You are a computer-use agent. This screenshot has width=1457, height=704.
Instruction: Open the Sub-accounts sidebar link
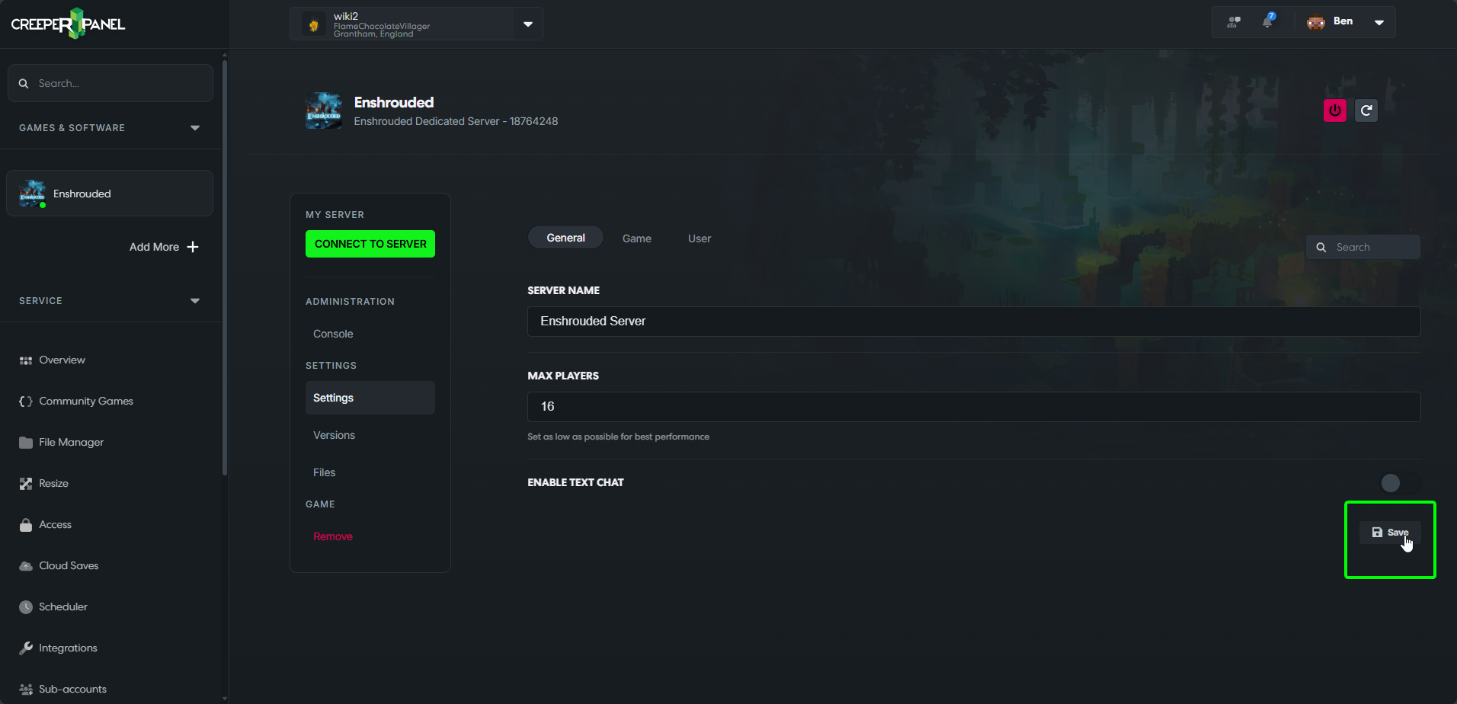coord(72,690)
